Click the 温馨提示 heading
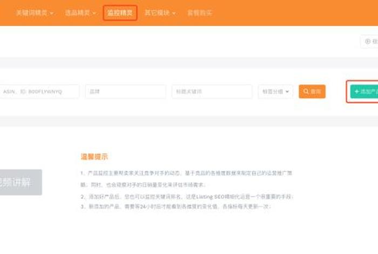 (x=94, y=157)
